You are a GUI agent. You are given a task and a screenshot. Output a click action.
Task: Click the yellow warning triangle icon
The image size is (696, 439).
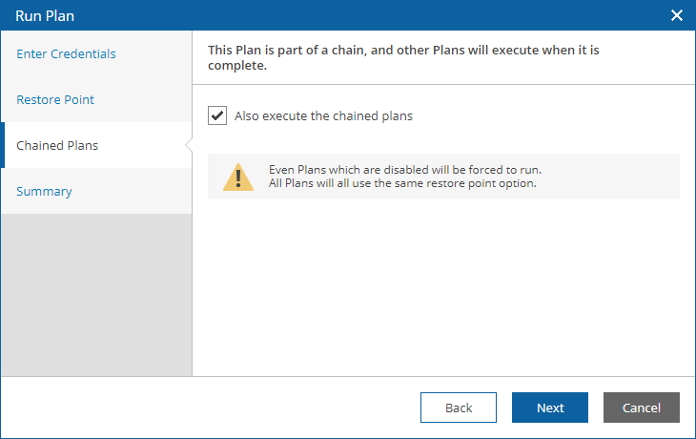[x=238, y=177]
